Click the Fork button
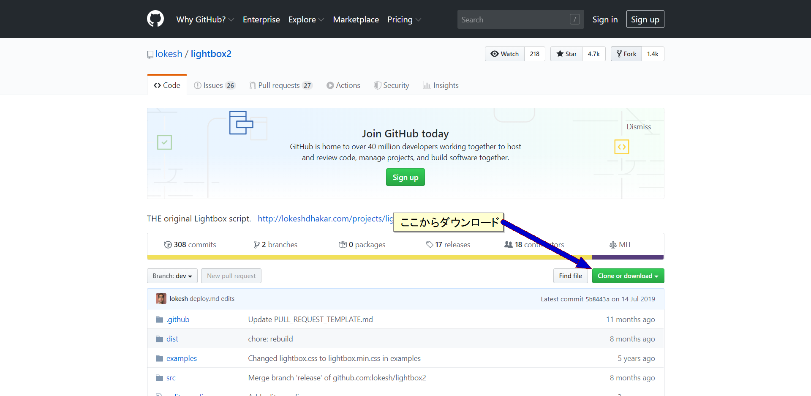The image size is (811, 396). [626, 54]
